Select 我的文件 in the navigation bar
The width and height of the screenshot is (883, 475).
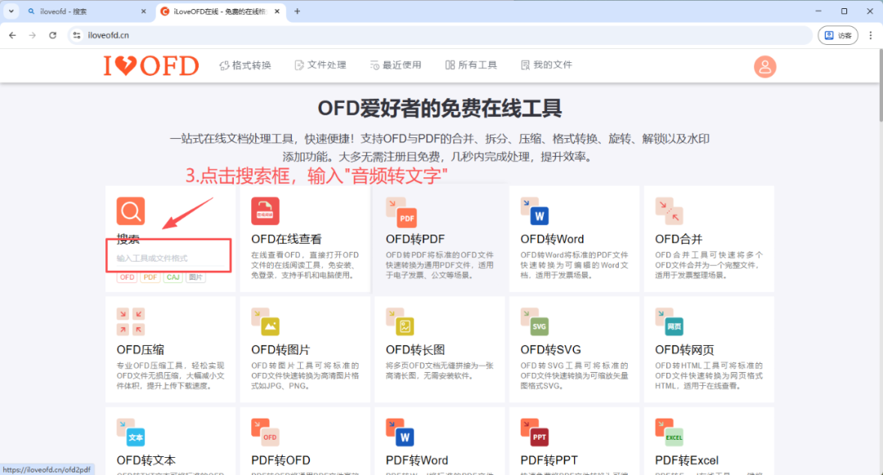[x=546, y=65]
